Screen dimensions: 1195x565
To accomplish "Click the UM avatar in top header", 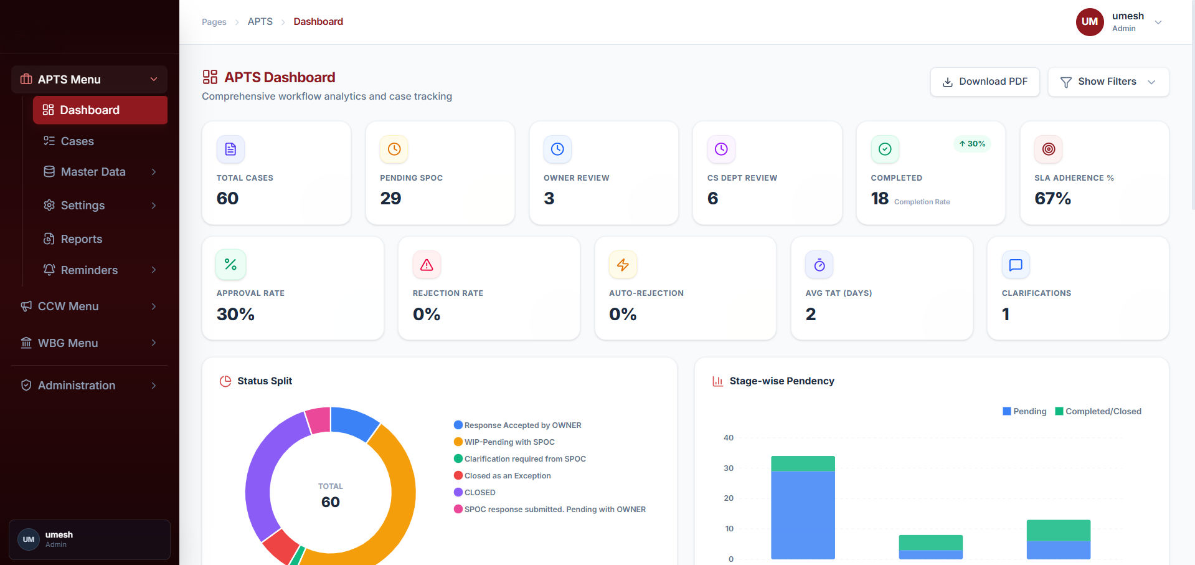I will coord(1090,22).
